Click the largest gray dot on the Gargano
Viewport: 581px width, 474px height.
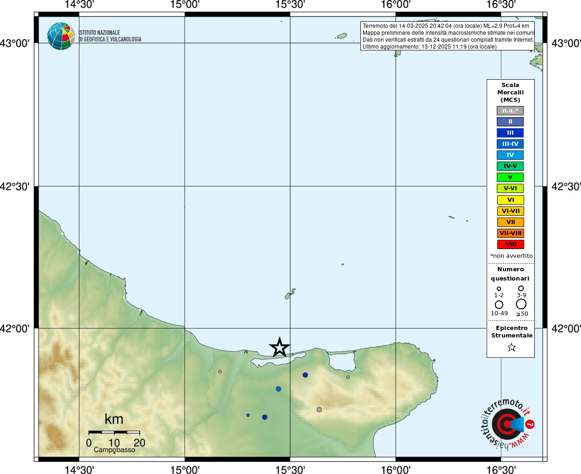point(319,410)
